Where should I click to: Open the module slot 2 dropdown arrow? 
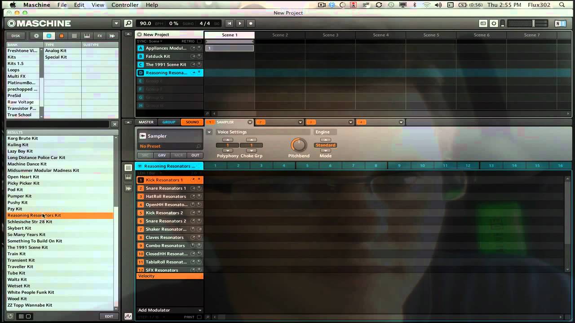(301, 122)
